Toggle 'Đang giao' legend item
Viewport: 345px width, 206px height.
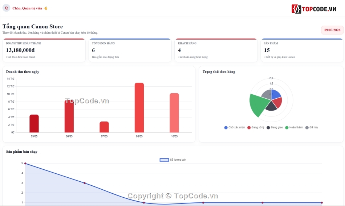tap(275, 128)
